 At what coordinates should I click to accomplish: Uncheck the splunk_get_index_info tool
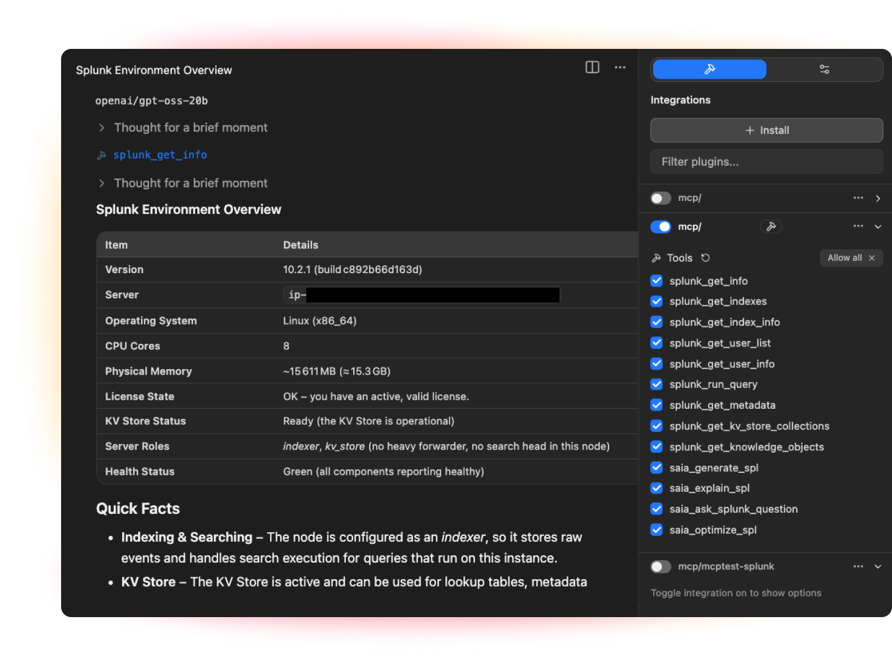tap(657, 322)
